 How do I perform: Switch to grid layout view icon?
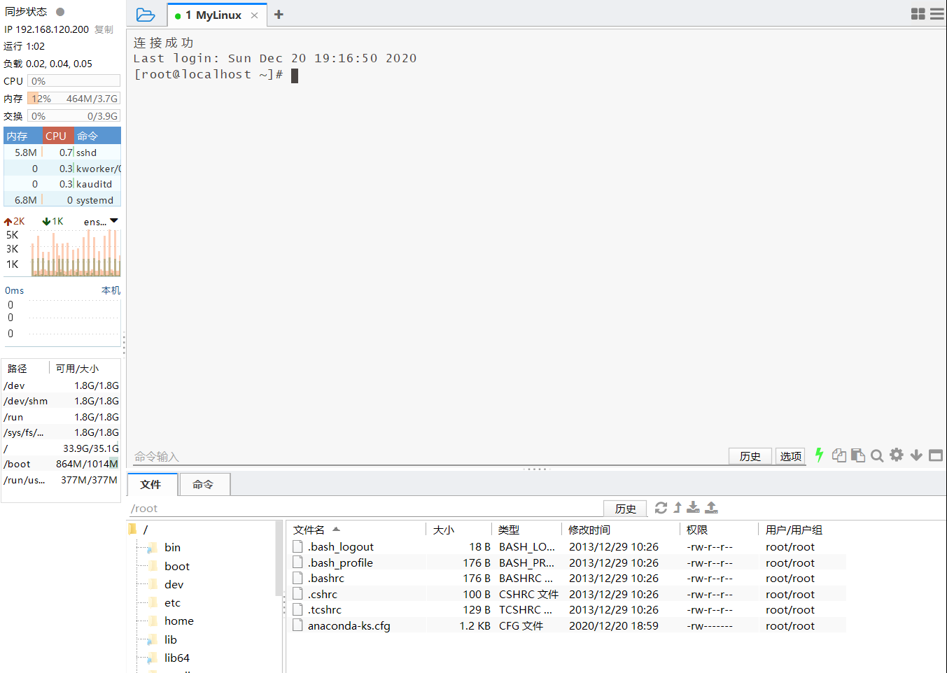[918, 14]
